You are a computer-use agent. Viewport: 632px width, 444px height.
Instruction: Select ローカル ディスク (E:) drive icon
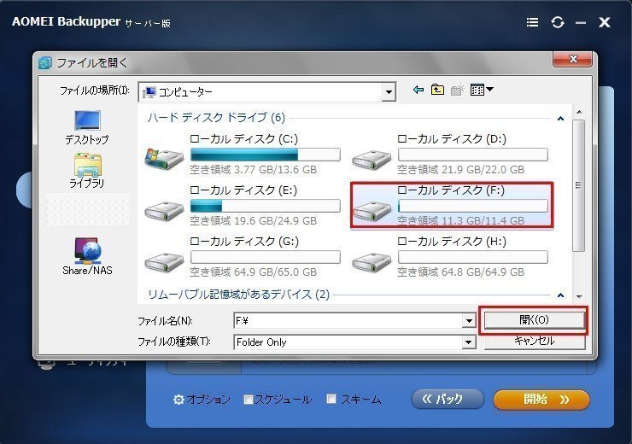point(164,210)
